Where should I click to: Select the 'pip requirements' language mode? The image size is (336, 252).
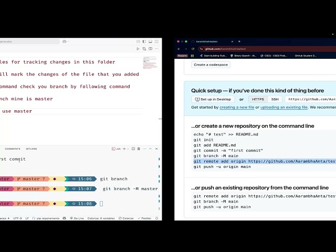(x=46, y=218)
